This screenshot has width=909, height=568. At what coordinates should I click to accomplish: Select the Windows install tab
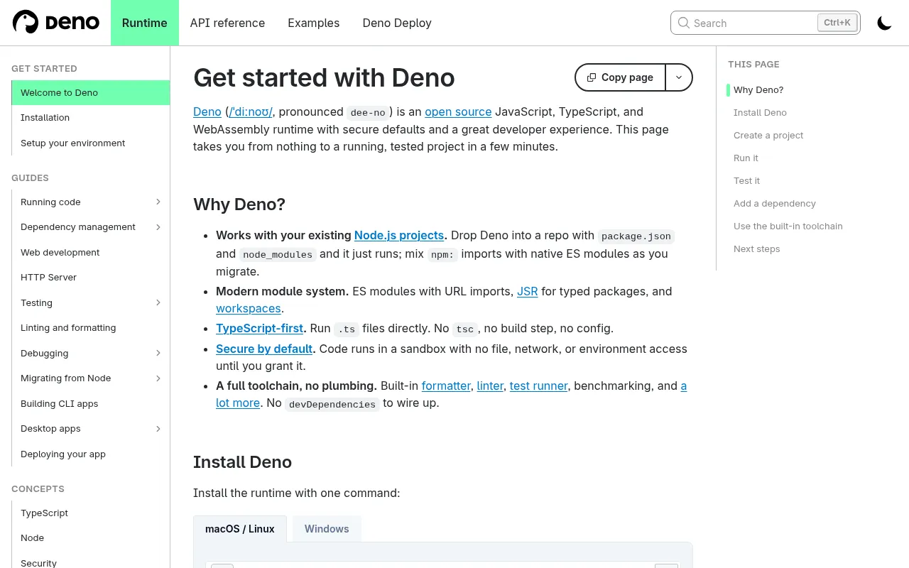327,529
